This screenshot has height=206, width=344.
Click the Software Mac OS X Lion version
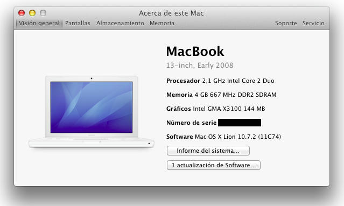pyautogui.click(x=223, y=137)
